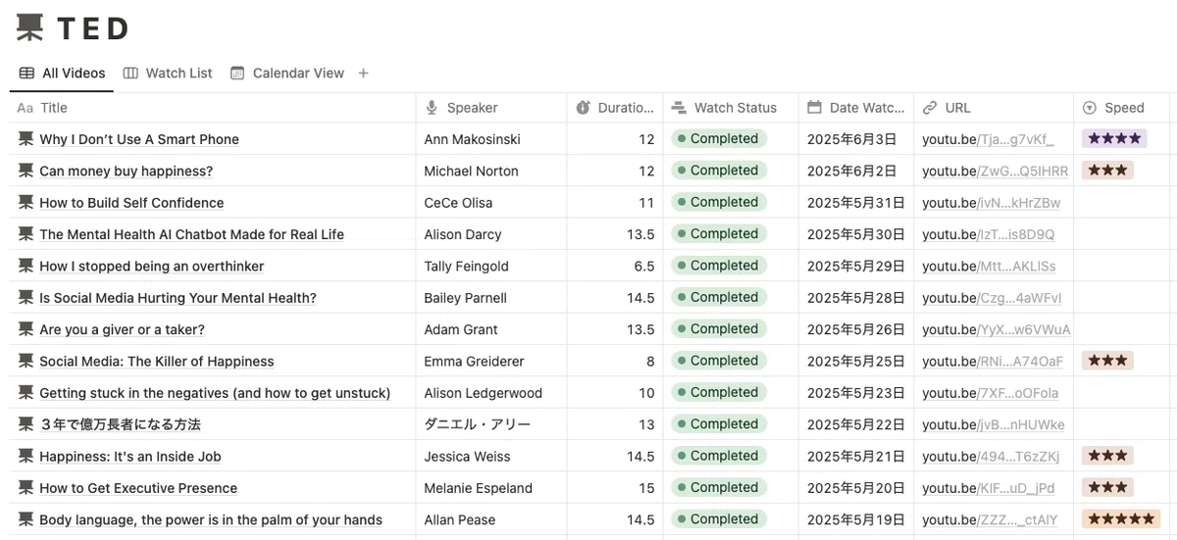
Task: Open the Watch Status column header menu
Action: (x=731, y=108)
